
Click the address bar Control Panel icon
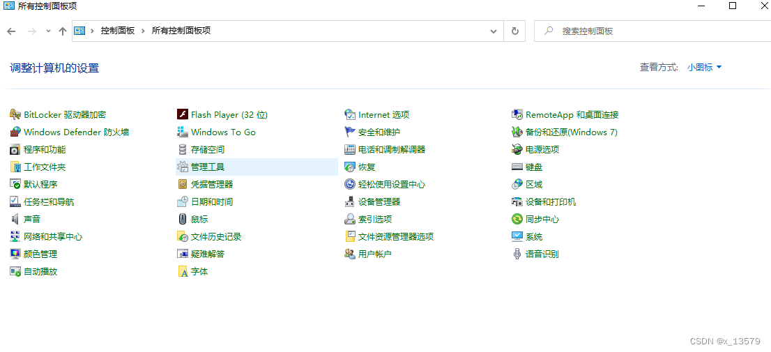[79, 31]
